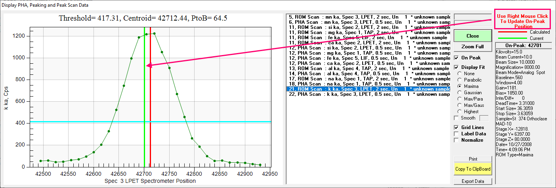The width and height of the screenshot is (556, 188).
Task: Choose the Max/Para fit option
Action: point(460,99)
